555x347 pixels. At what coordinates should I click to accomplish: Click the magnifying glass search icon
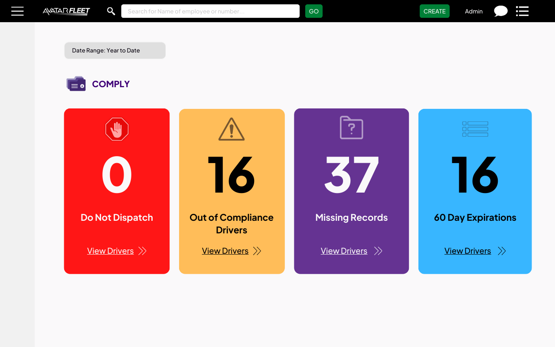point(111,11)
